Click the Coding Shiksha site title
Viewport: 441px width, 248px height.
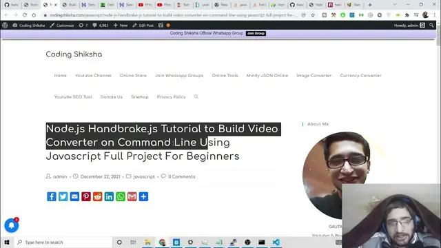(x=74, y=54)
